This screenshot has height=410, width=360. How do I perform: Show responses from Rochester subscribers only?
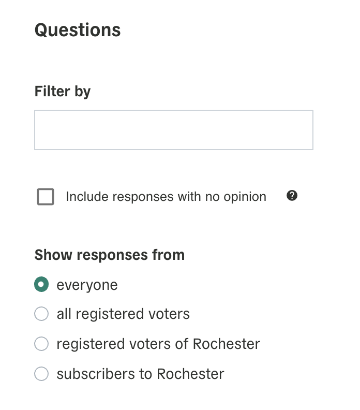41,374
